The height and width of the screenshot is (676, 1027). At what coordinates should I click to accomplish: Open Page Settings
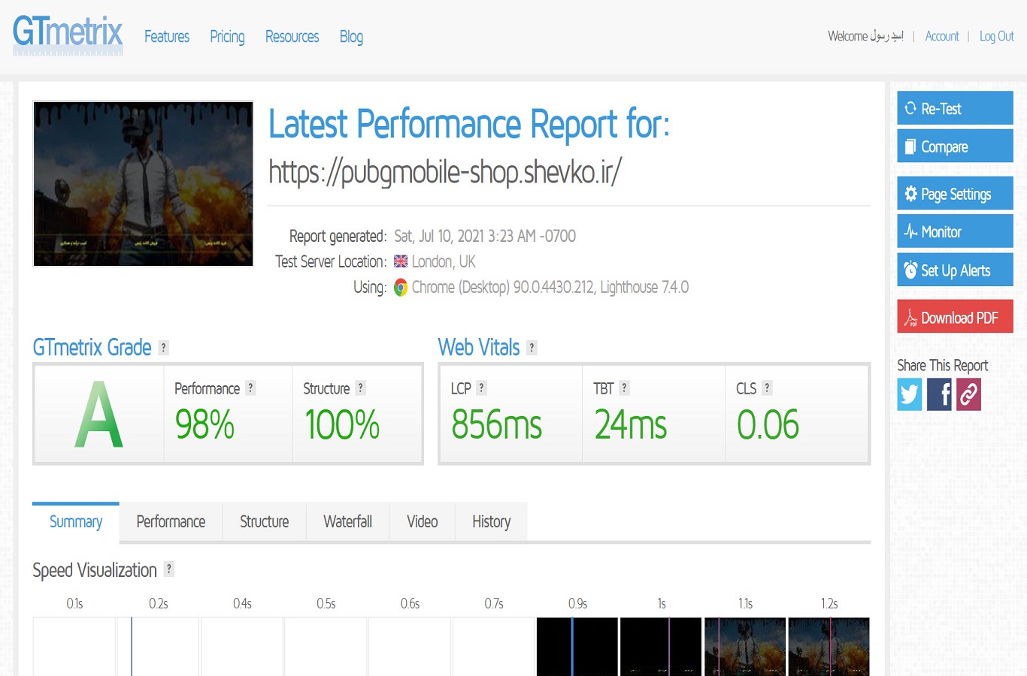955,194
